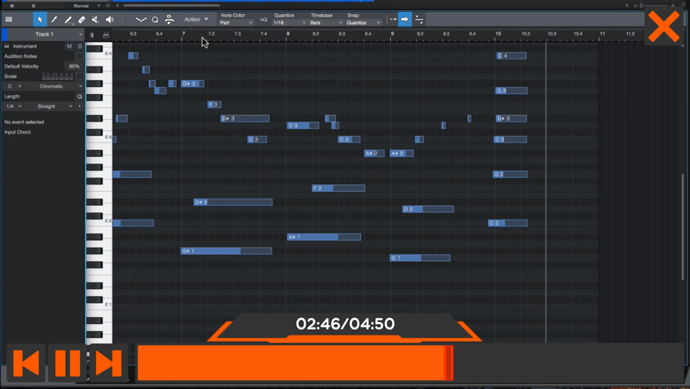Open the editor menu with the hamburger icon

click(x=9, y=19)
